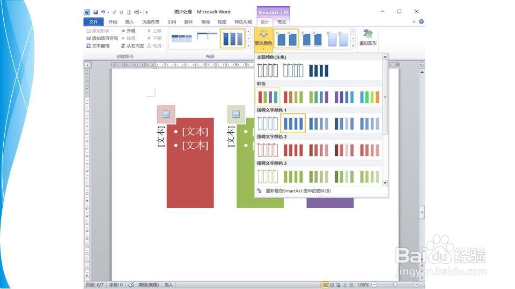
Task: Pick second light outline swatch under 主题颜色
Action: 293,70
